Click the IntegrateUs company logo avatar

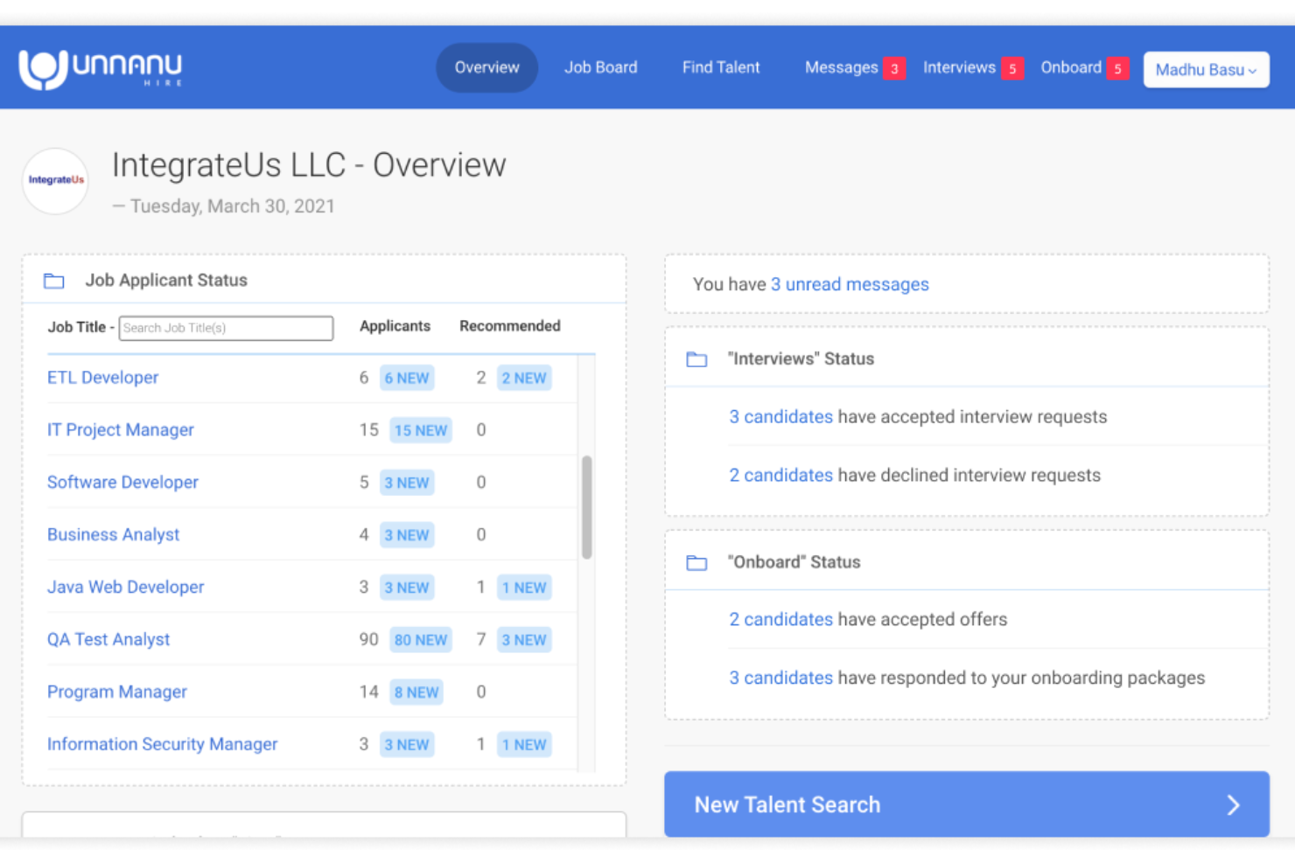(55, 181)
